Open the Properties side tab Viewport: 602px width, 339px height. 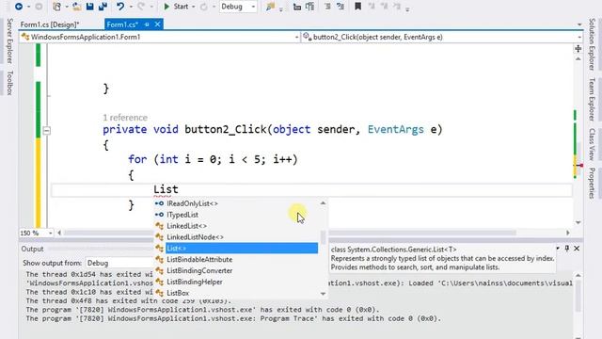click(592, 183)
